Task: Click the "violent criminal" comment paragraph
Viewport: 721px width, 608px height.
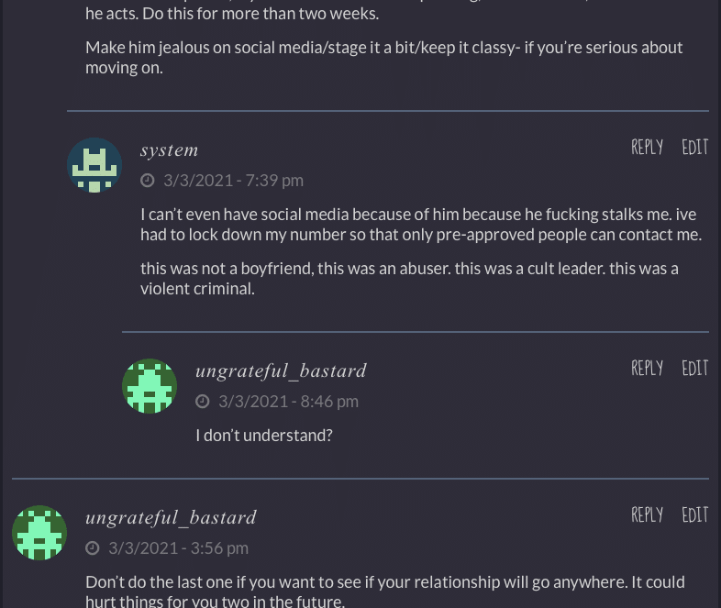Action: (409, 278)
